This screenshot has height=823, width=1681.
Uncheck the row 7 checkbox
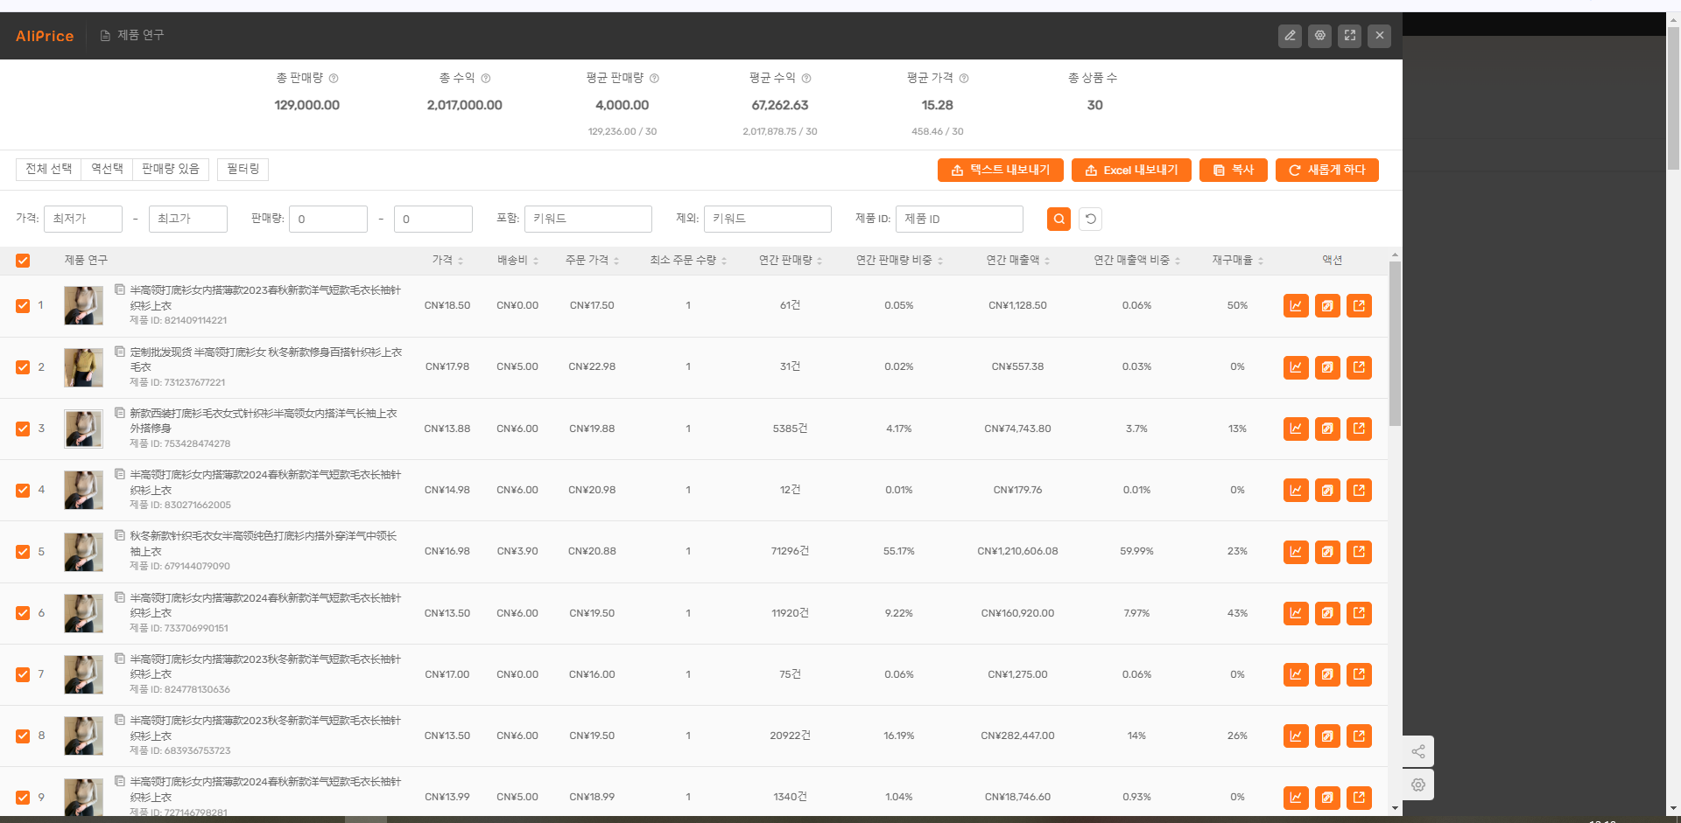[23, 674]
